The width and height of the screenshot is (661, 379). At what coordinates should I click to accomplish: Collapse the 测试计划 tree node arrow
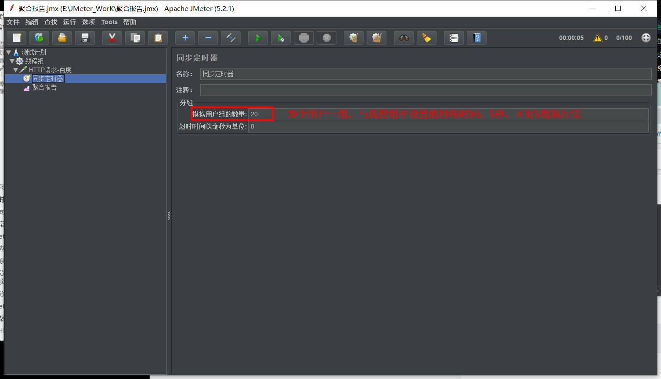pos(8,52)
